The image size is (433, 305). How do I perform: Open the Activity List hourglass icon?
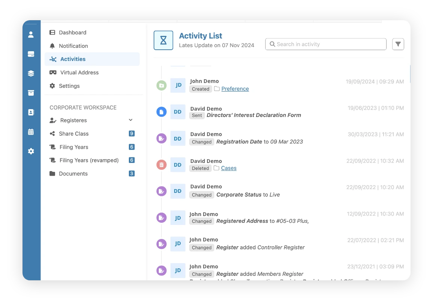pos(163,40)
